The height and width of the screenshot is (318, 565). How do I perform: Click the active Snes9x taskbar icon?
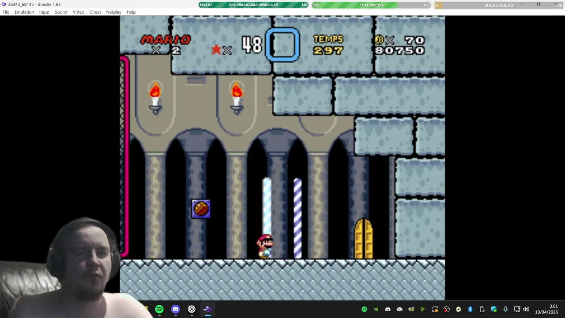[x=207, y=309]
